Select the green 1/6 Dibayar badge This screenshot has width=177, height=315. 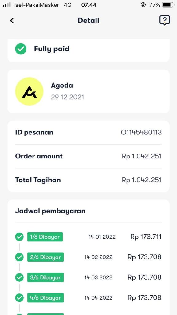pyautogui.click(x=45, y=237)
